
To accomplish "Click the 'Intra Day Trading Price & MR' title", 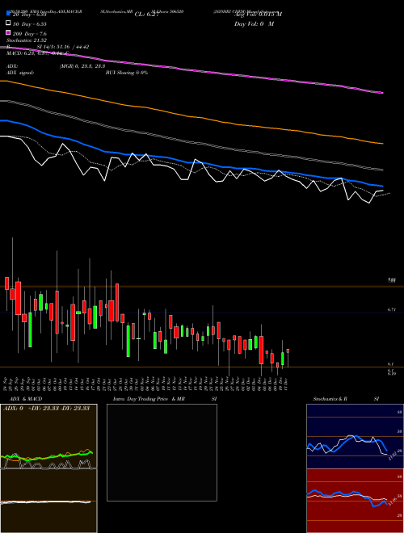I will 149,399.
